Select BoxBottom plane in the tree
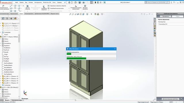Viewport: 184px width, 103px height. point(7,48)
